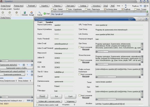This screenshot has height=107, width=150.
Task: Click the Nazwa Użytkownika input field
Action: point(64,25)
